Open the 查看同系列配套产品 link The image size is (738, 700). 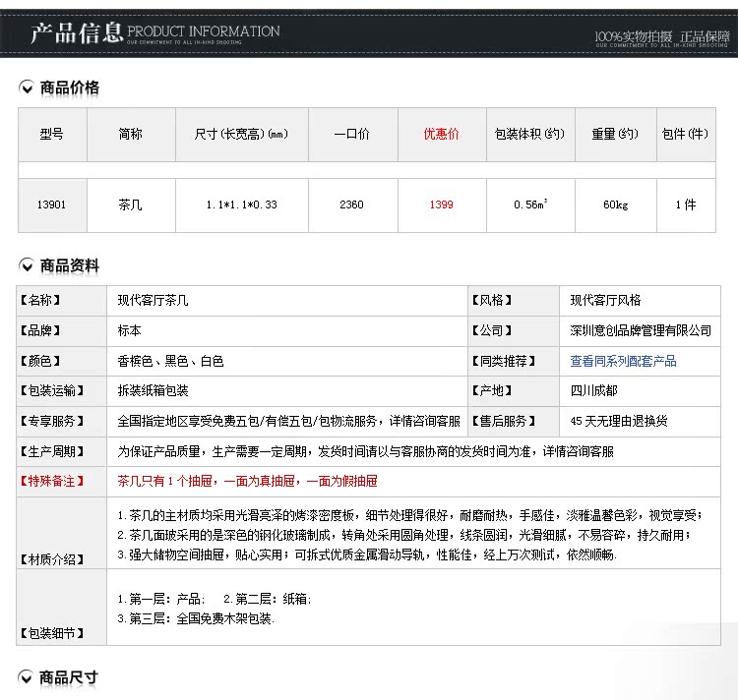(x=623, y=361)
